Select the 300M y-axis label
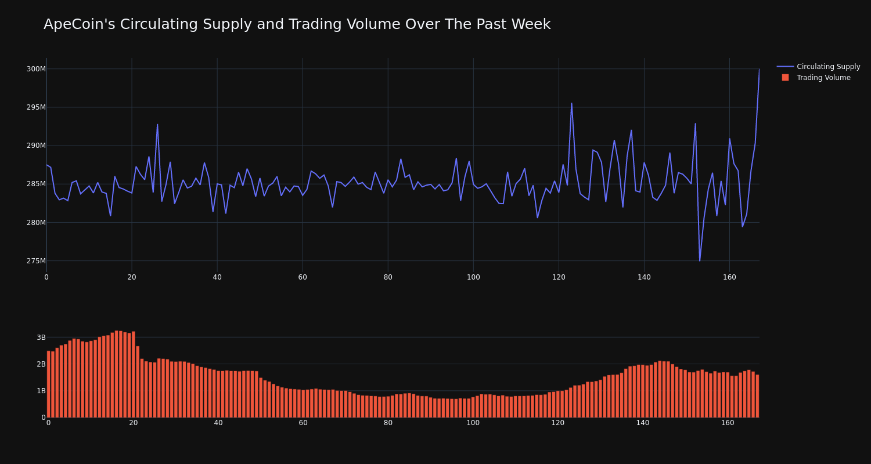871x464 pixels. click(36, 69)
